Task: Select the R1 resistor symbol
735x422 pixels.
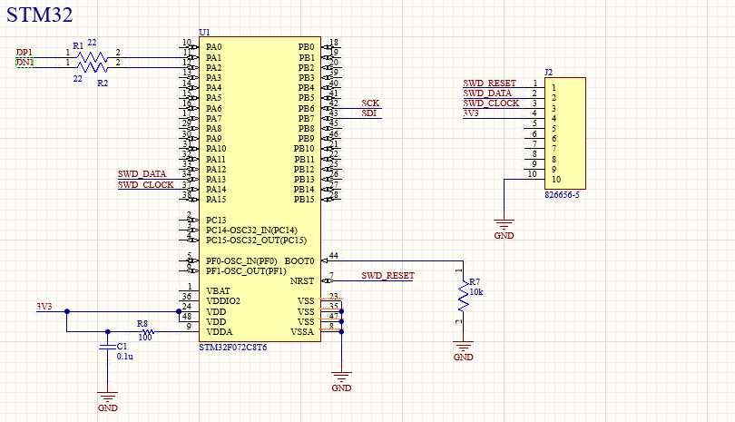Action: 92,58
